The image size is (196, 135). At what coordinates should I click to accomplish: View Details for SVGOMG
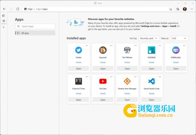(151, 62)
